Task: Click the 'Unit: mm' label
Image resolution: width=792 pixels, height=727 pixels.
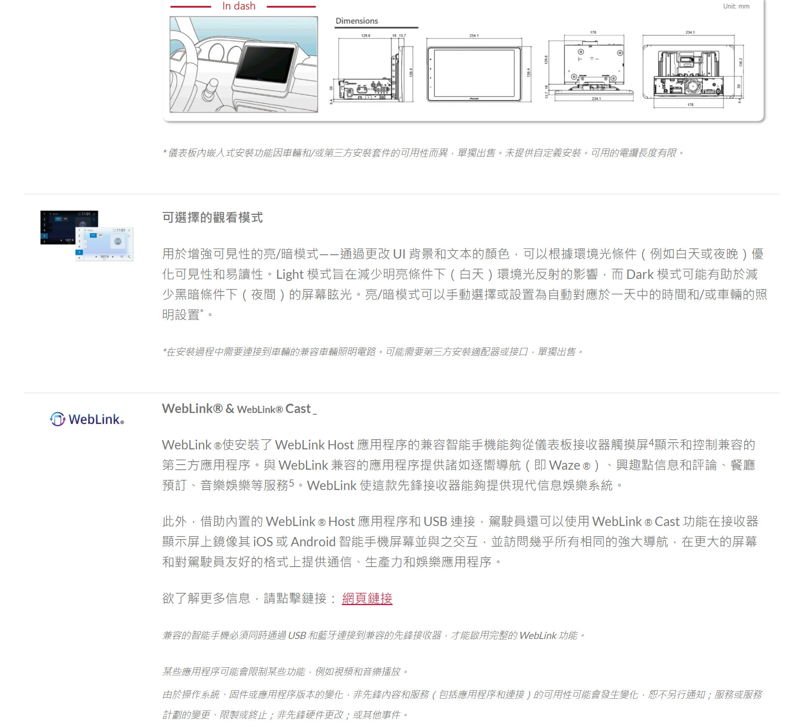Action: click(x=736, y=6)
